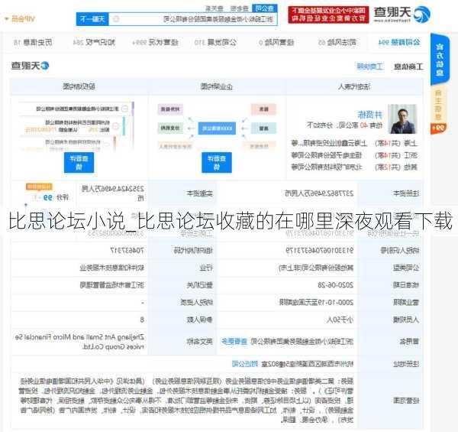Viewport: 458px width, 432px height.
Task: Open the 司法风险 65 tab
Action: [337, 42]
